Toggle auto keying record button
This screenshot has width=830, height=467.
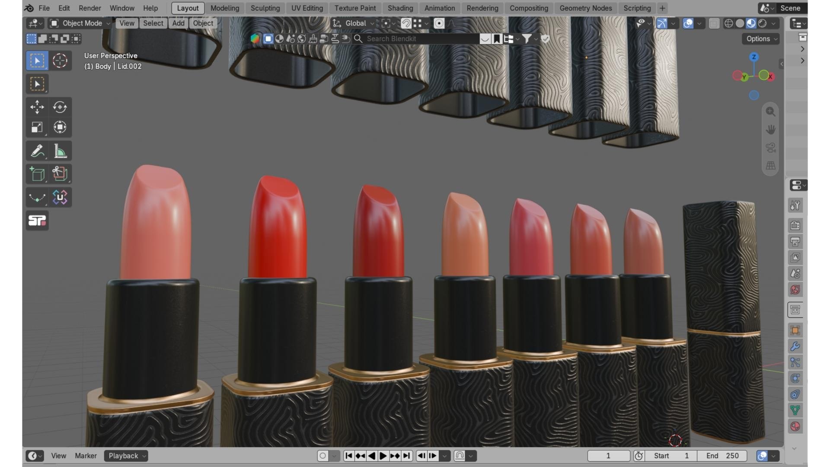(322, 456)
